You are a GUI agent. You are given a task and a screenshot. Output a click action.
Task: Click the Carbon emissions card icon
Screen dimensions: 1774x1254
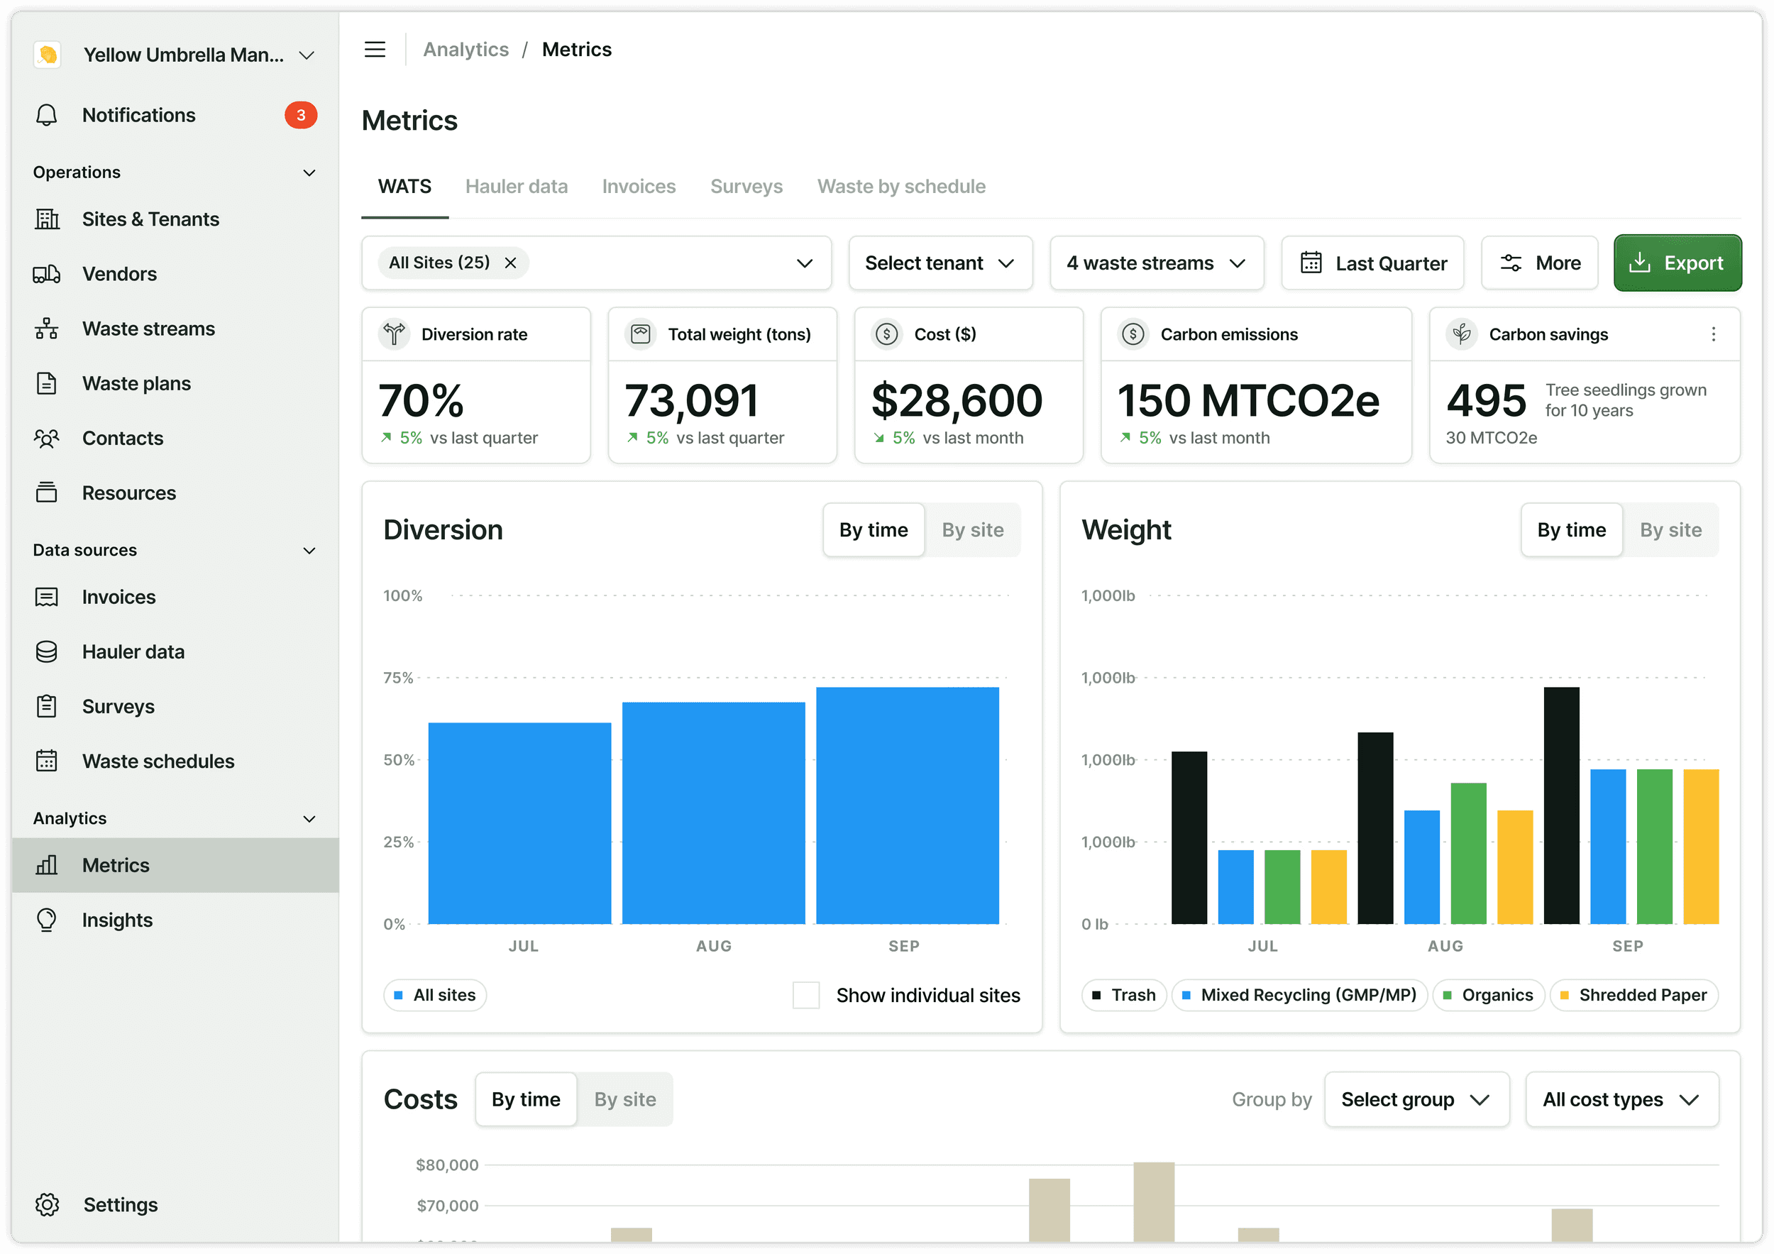coord(1133,334)
